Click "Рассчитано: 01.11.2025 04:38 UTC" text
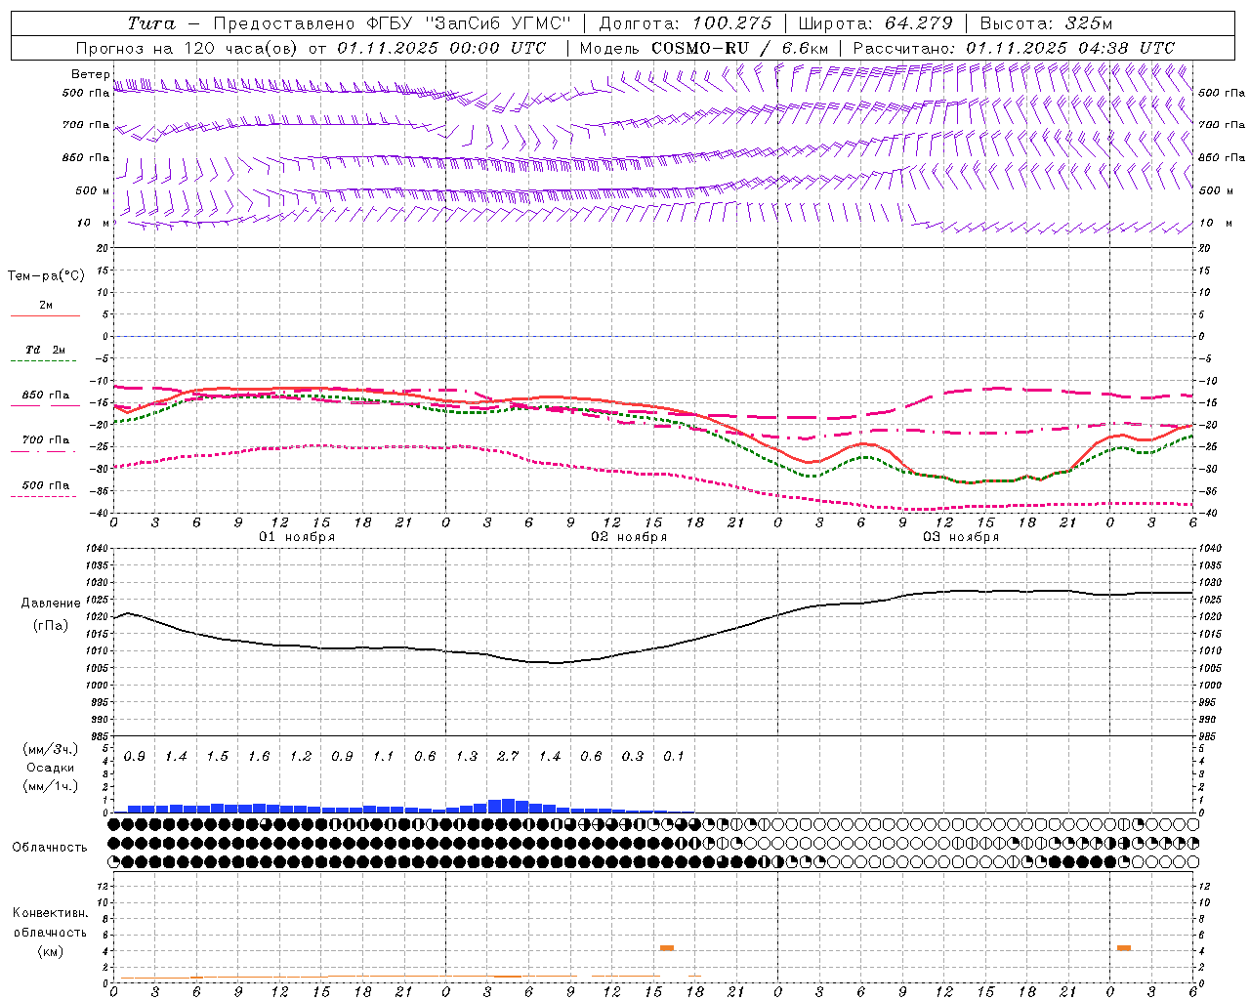Viewport: 1250px width, 1000px height. [1014, 48]
